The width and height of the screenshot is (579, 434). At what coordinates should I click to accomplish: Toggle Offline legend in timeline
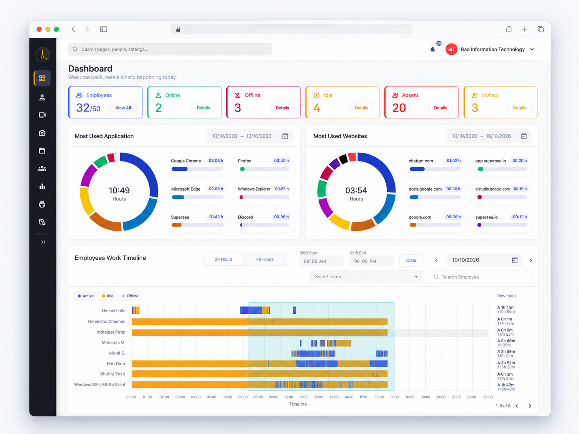(x=130, y=296)
